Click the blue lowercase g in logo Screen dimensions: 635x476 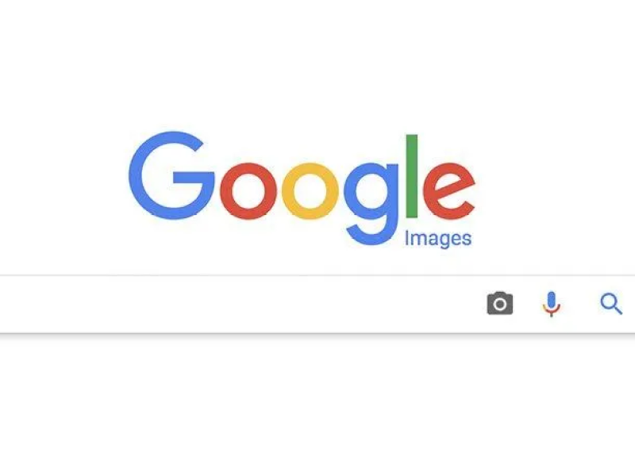tap(371, 204)
